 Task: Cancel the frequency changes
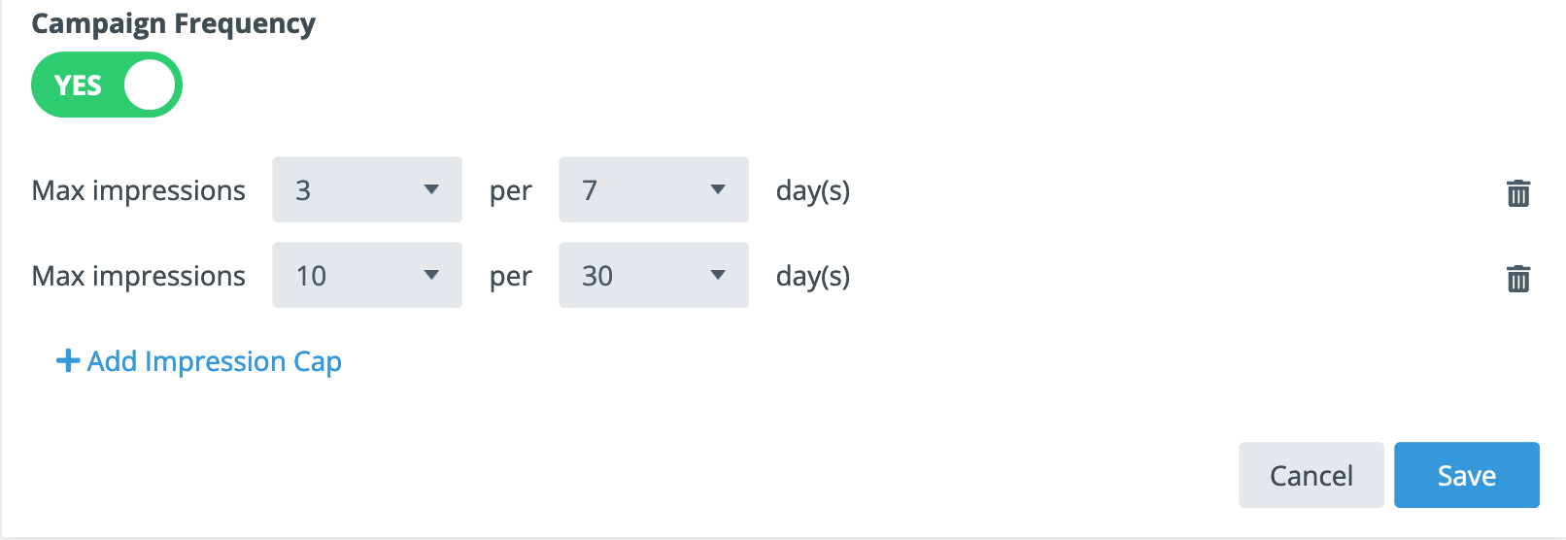[x=1311, y=475]
